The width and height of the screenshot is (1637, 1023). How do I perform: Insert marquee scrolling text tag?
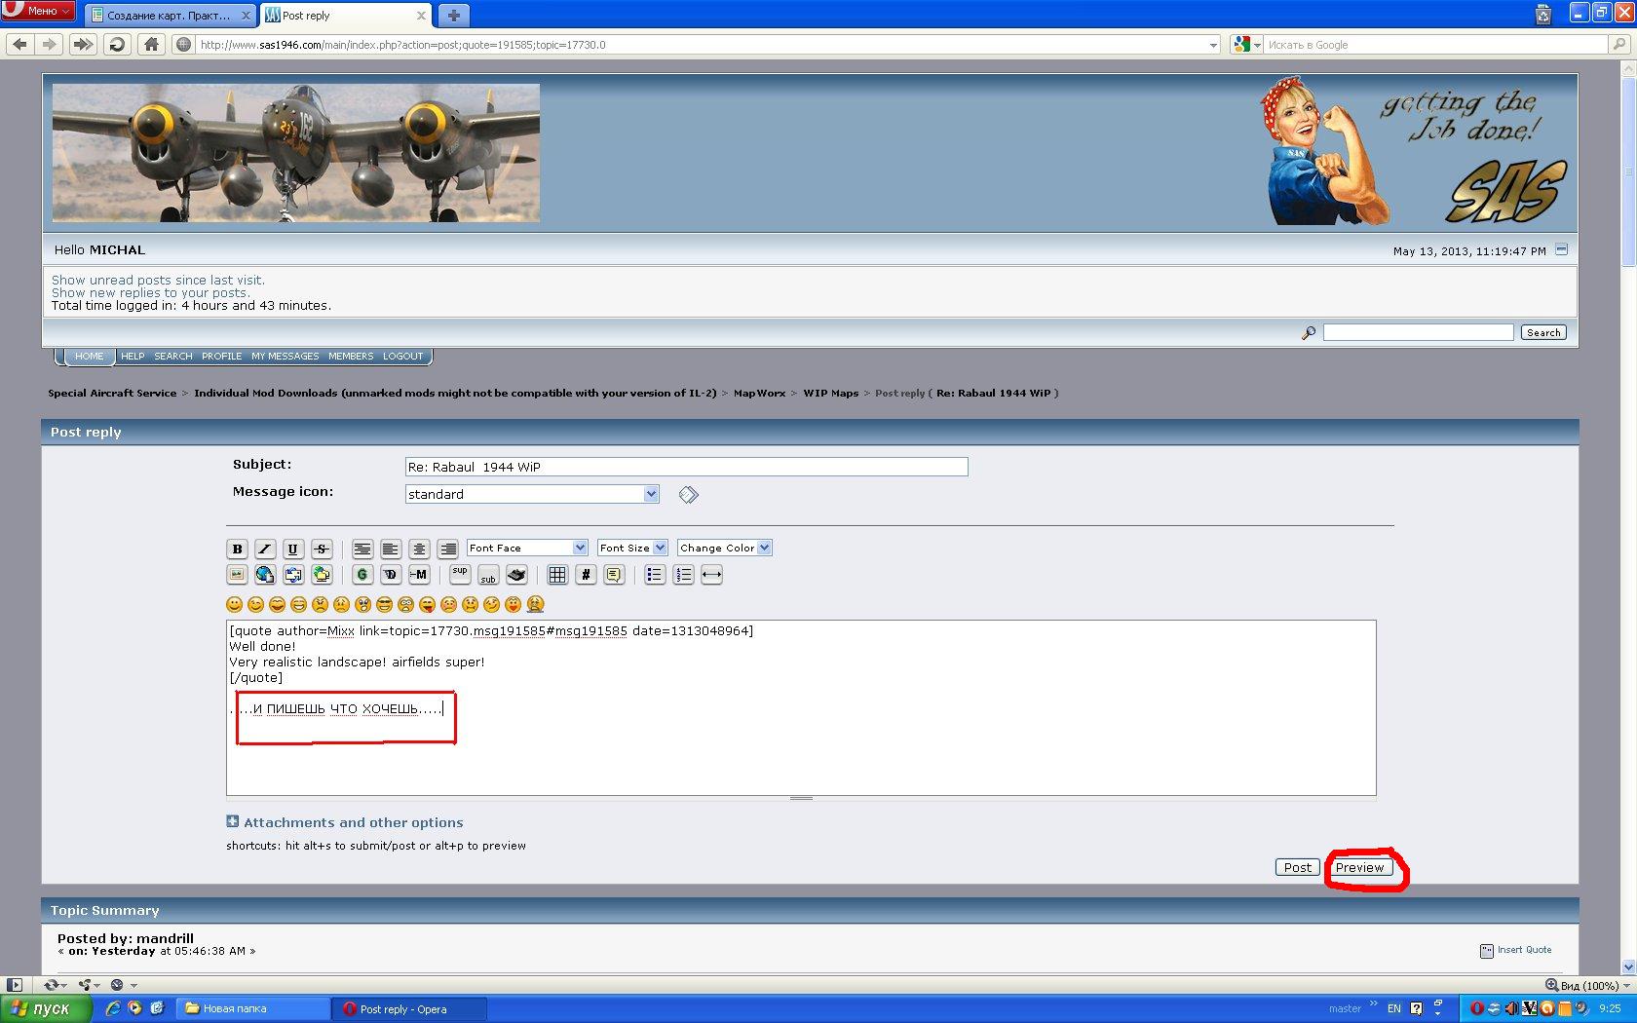(419, 575)
